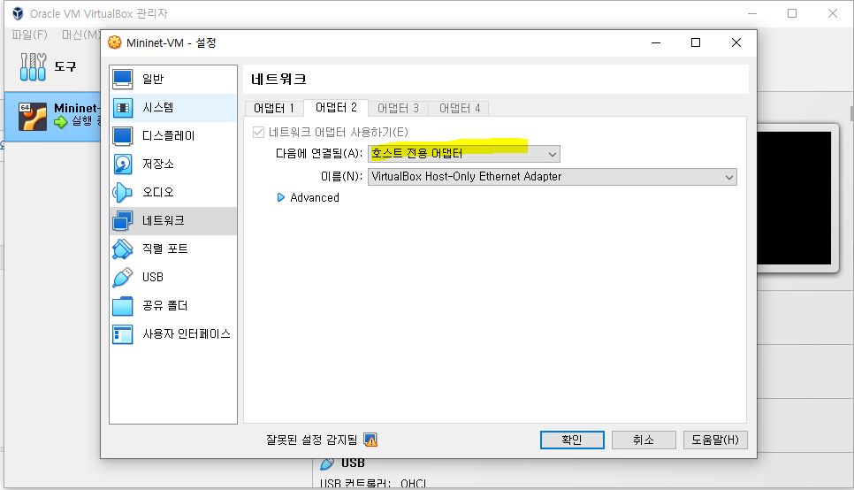Screen dimensions: 854x490
Task: Click 도구 label in VirtualBox Manager
Action: point(65,66)
